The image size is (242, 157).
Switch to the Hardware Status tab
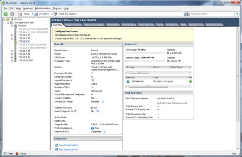click(x=214, y=25)
